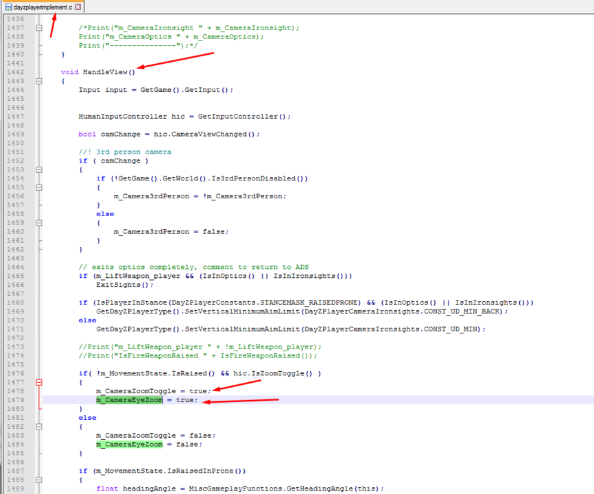The height and width of the screenshot is (494, 594).
Task: Click the save-state icon on the file tab
Action: pyautogui.click(x=8, y=7)
